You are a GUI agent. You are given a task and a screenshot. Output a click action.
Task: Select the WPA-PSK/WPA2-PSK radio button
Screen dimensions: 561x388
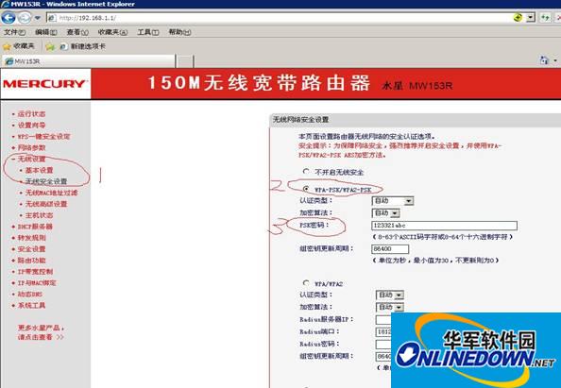(x=306, y=189)
